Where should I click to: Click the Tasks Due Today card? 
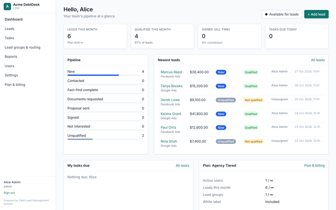(x=297, y=36)
